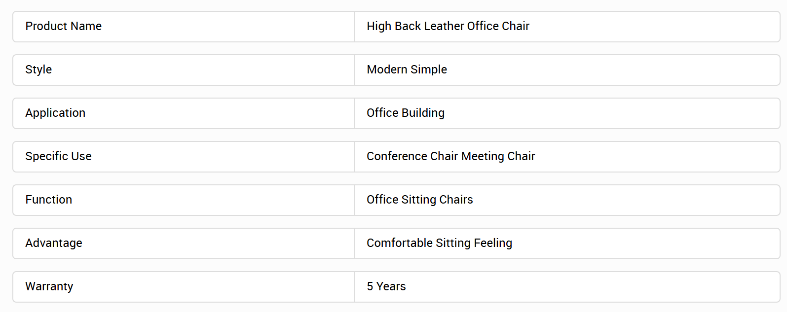Select the Modern Simple value text
Viewport: 787px width, 312px height.
(x=407, y=69)
